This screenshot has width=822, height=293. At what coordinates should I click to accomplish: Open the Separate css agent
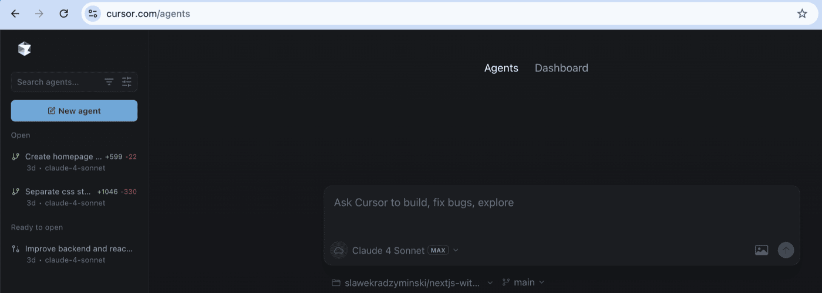coord(74,197)
